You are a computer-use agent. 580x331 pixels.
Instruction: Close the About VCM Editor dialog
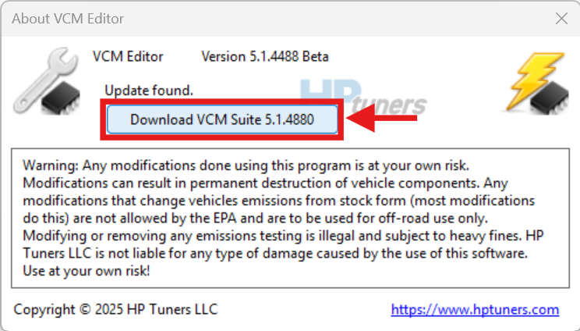point(560,18)
